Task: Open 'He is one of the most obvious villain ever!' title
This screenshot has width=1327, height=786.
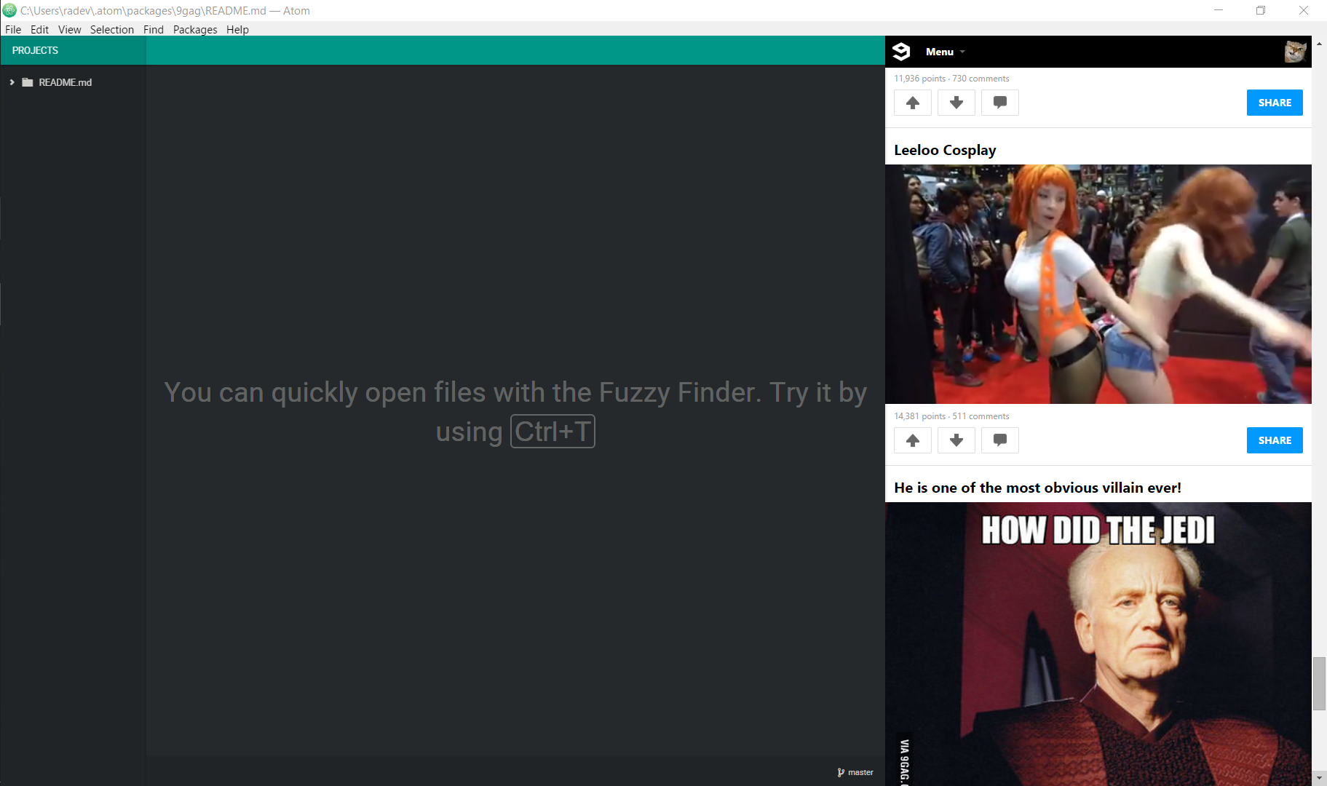Action: [x=1037, y=488]
